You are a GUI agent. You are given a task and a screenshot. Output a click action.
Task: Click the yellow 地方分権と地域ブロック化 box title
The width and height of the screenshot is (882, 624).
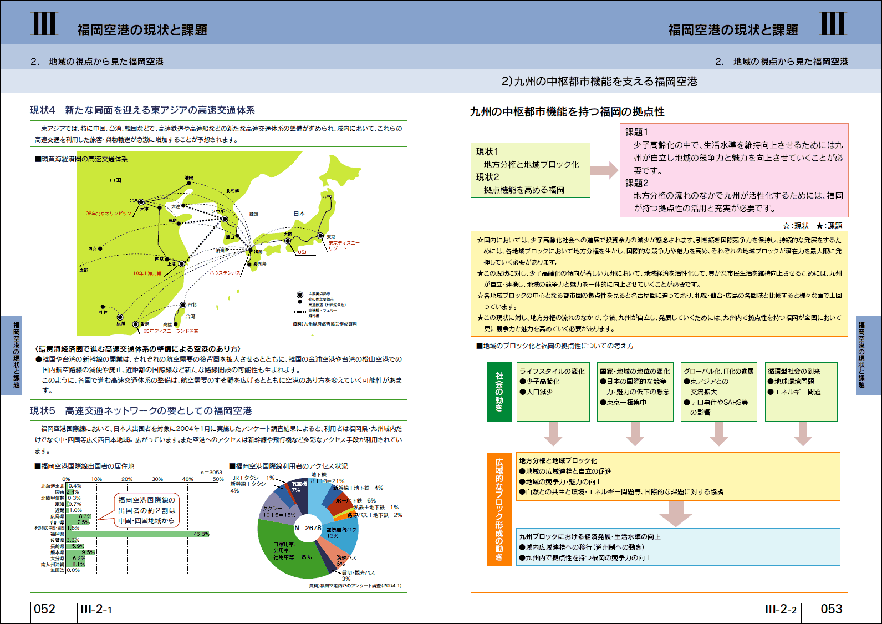click(558, 461)
